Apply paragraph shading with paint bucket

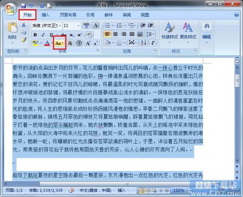107,43
